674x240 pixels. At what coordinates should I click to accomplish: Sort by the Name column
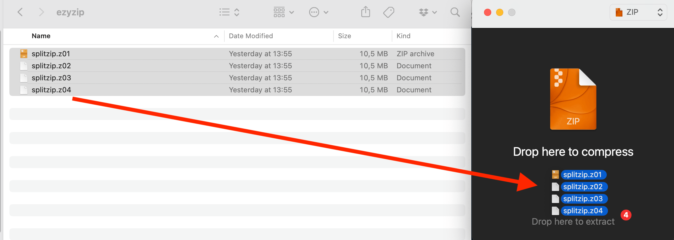[41, 36]
